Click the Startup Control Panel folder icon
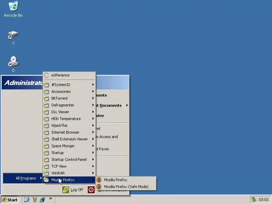 [46, 159]
